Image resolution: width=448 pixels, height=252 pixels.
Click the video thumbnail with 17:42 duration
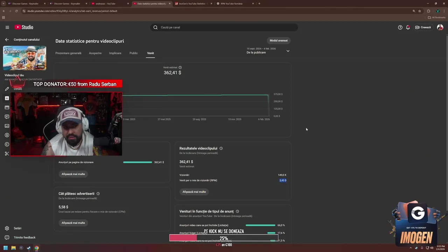click(24, 58)
